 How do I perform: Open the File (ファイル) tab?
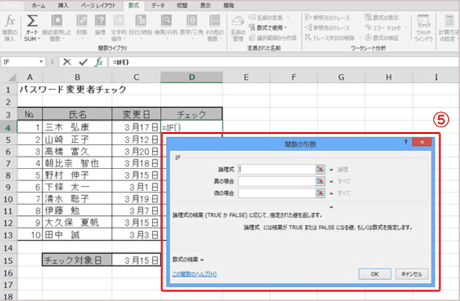click(x=12, y=5)
